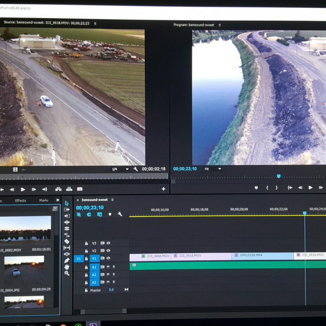Click Export Frame camera icon in Source monitor
This screenshot has width=326, height=326.
point(80,189)
